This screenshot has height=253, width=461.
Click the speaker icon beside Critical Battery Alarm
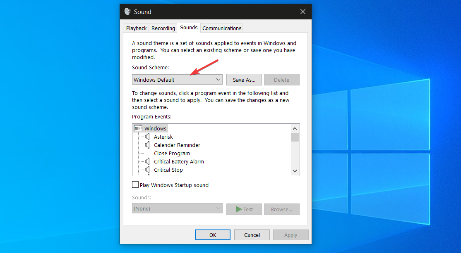coord(147,161)
